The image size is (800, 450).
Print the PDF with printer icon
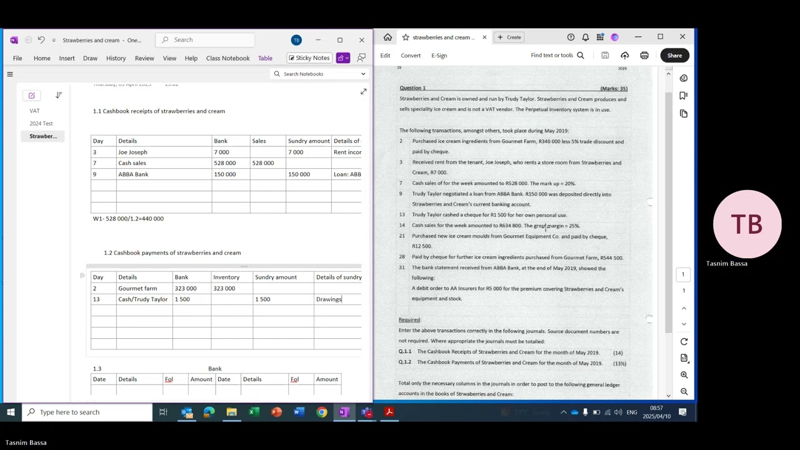(x=644, y=56)
